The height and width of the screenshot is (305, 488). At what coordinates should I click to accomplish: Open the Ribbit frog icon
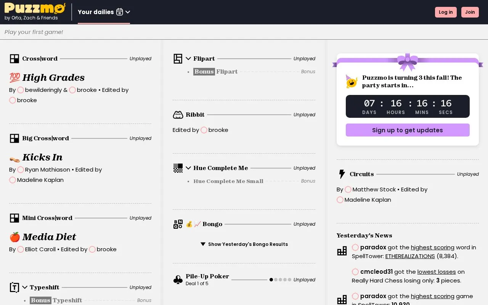click(x=178, y=115)
